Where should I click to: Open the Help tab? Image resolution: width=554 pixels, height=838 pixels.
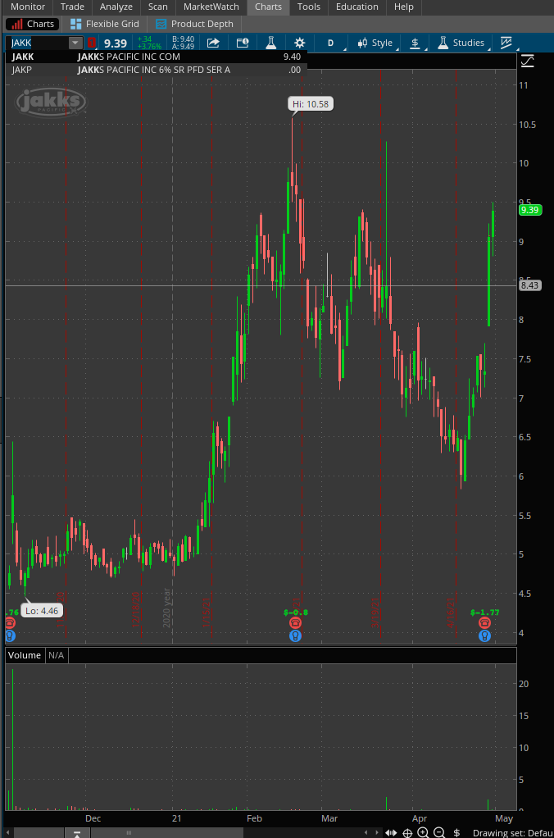(404, 7)
